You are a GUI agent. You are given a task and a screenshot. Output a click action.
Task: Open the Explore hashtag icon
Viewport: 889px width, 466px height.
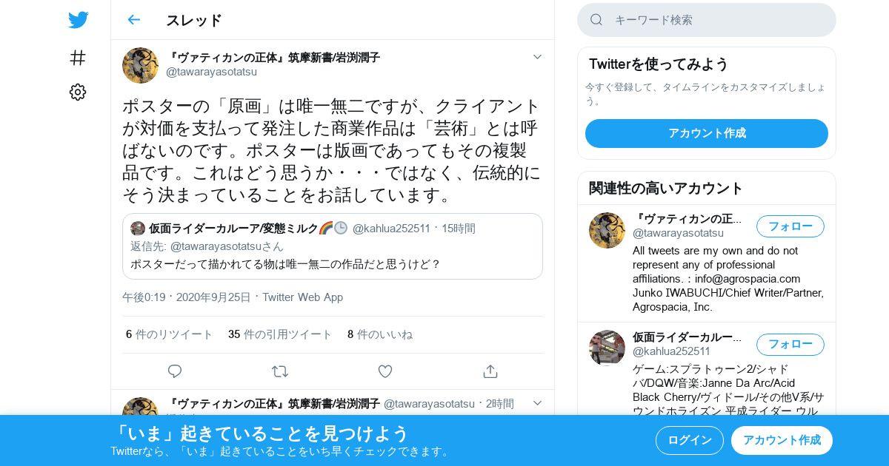pyautogui.click(x=78, y=58)
